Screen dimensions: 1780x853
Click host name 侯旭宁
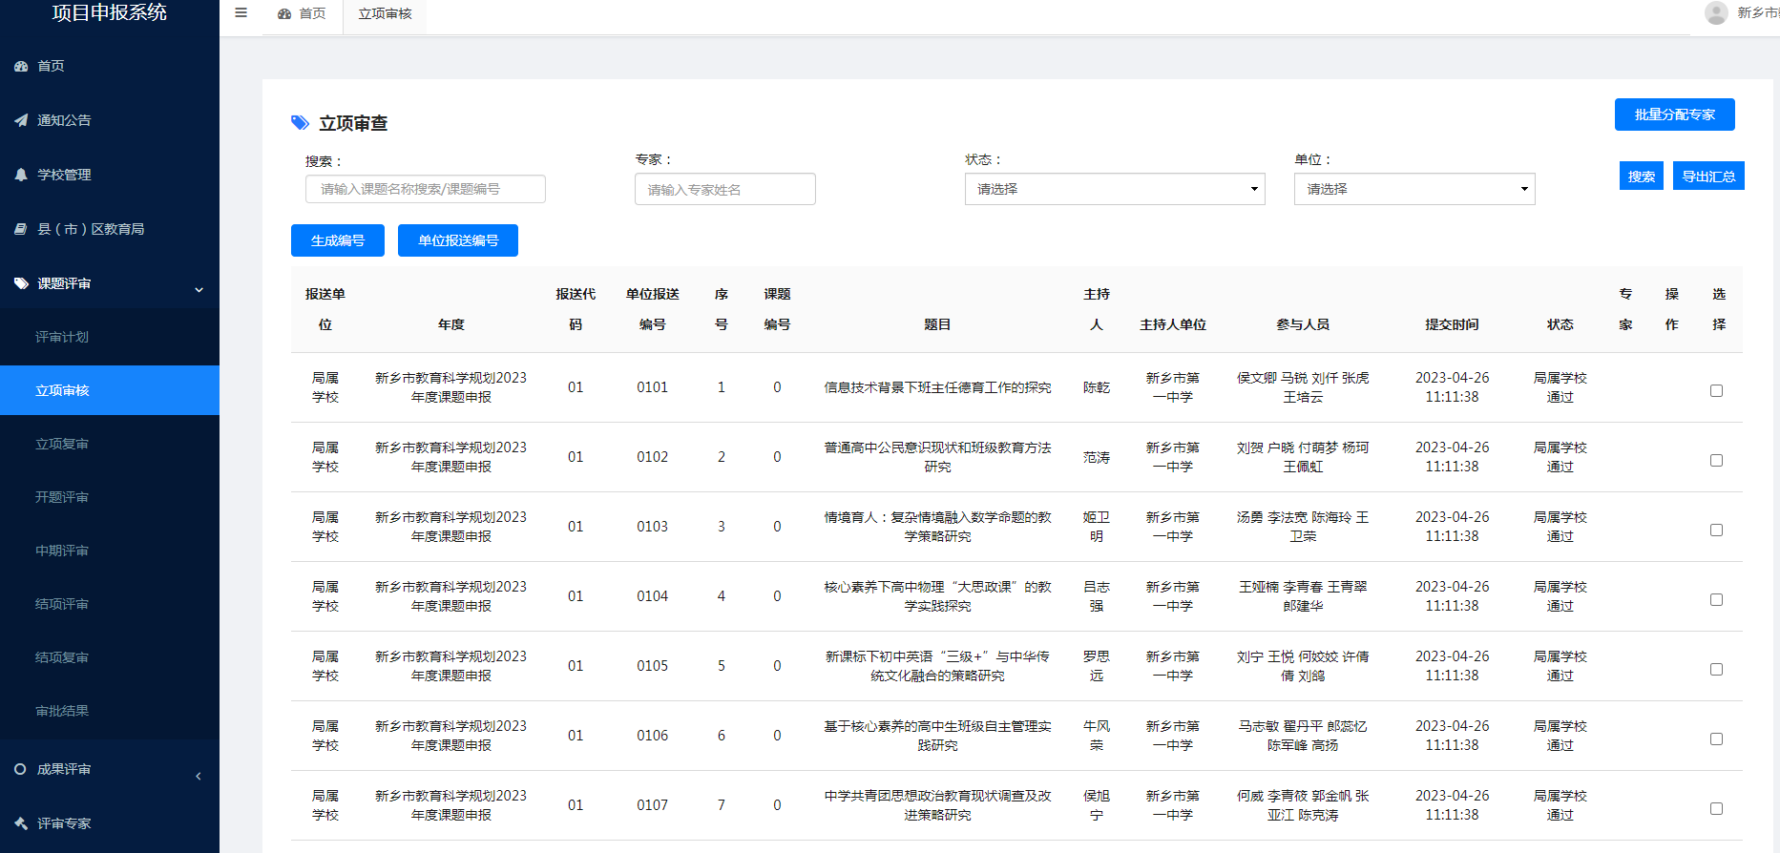[x=1097, y=805]
